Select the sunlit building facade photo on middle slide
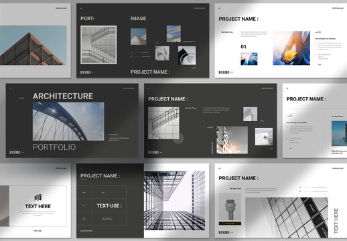 232,140
